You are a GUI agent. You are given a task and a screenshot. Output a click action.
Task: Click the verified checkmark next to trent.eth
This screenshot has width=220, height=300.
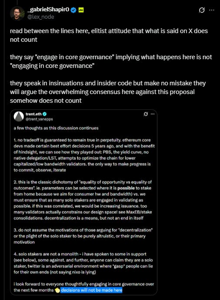45,114
